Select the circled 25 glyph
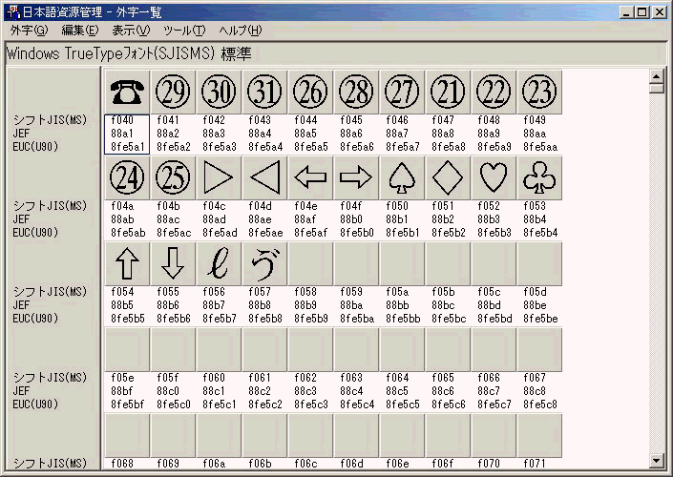673x477 pixels. [x=173, y=178]
